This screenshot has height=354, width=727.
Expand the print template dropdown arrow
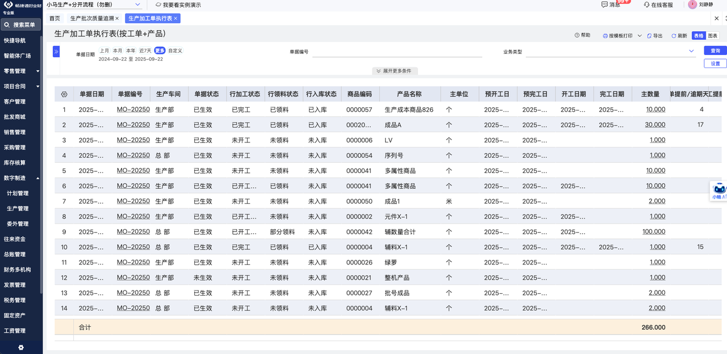tap(640, 36)
